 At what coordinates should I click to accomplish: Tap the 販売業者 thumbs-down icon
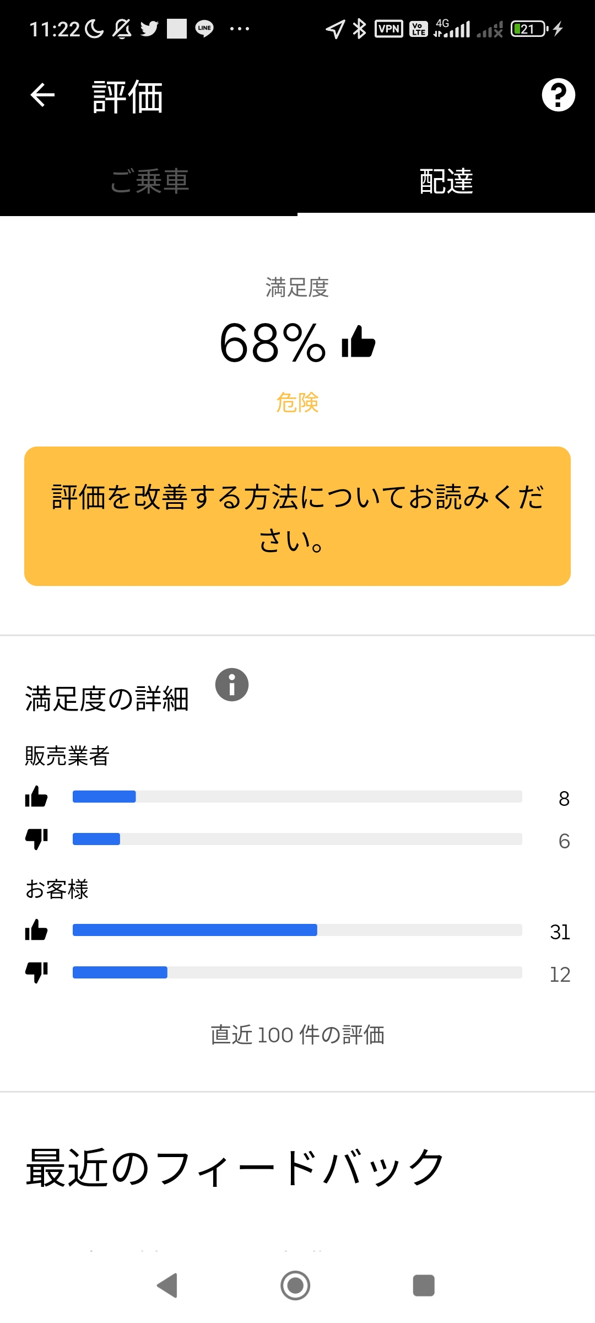(36, 839)
